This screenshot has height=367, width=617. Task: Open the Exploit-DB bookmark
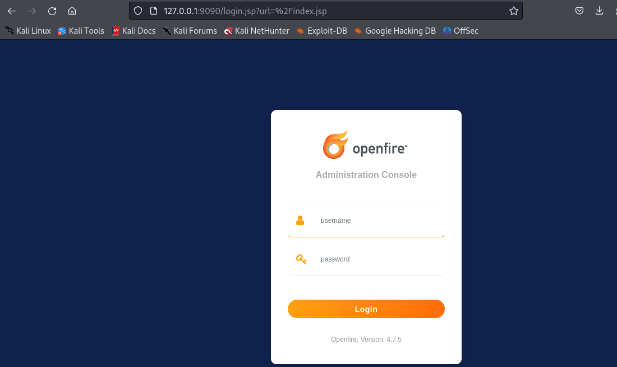(322, 31)
